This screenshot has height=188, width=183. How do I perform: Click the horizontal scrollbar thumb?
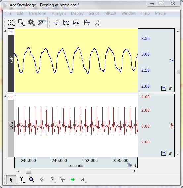click(29, 171)
